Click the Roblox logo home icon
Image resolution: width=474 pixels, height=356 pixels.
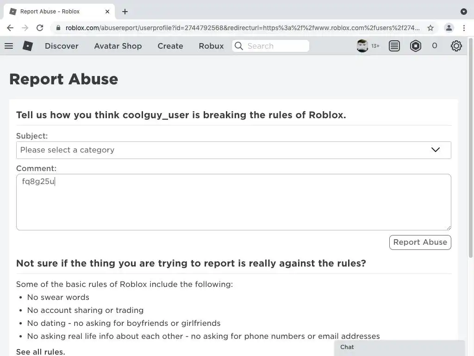pyautogui.click(x=28, y=46)
